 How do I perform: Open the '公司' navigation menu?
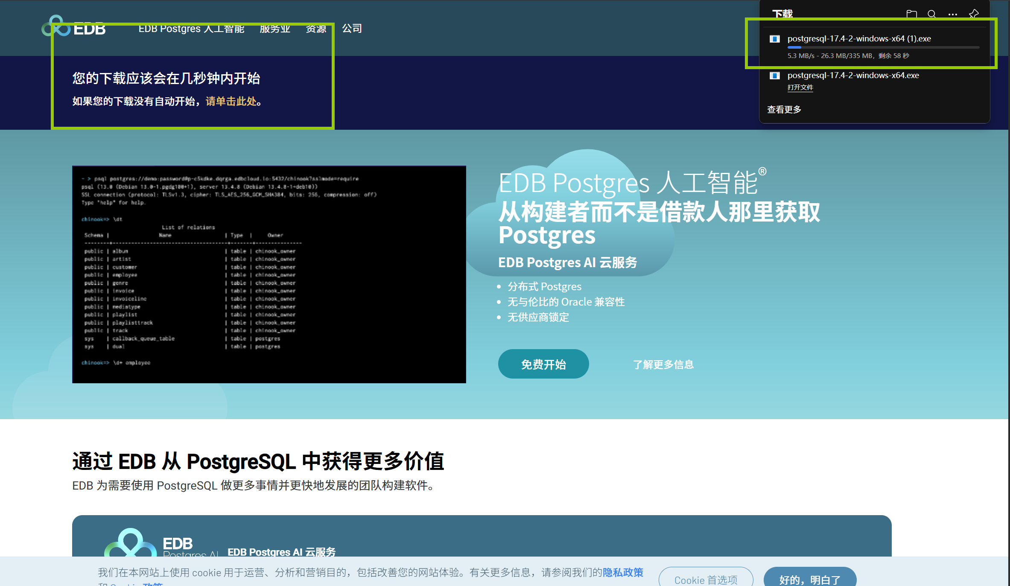point(352,29)
